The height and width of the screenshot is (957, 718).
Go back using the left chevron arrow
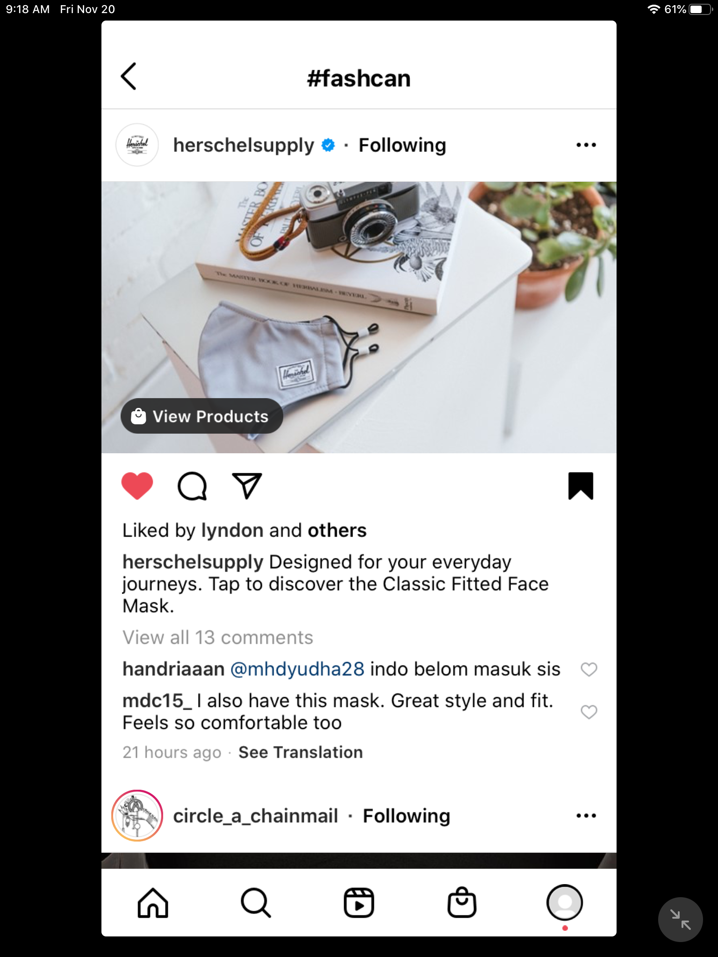click(129, 76)
